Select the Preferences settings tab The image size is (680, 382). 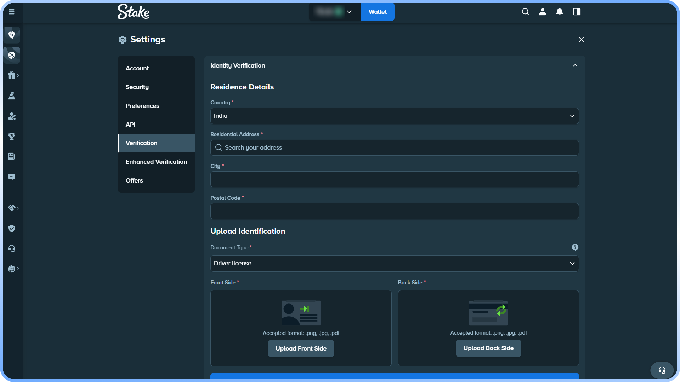point(156,106)
